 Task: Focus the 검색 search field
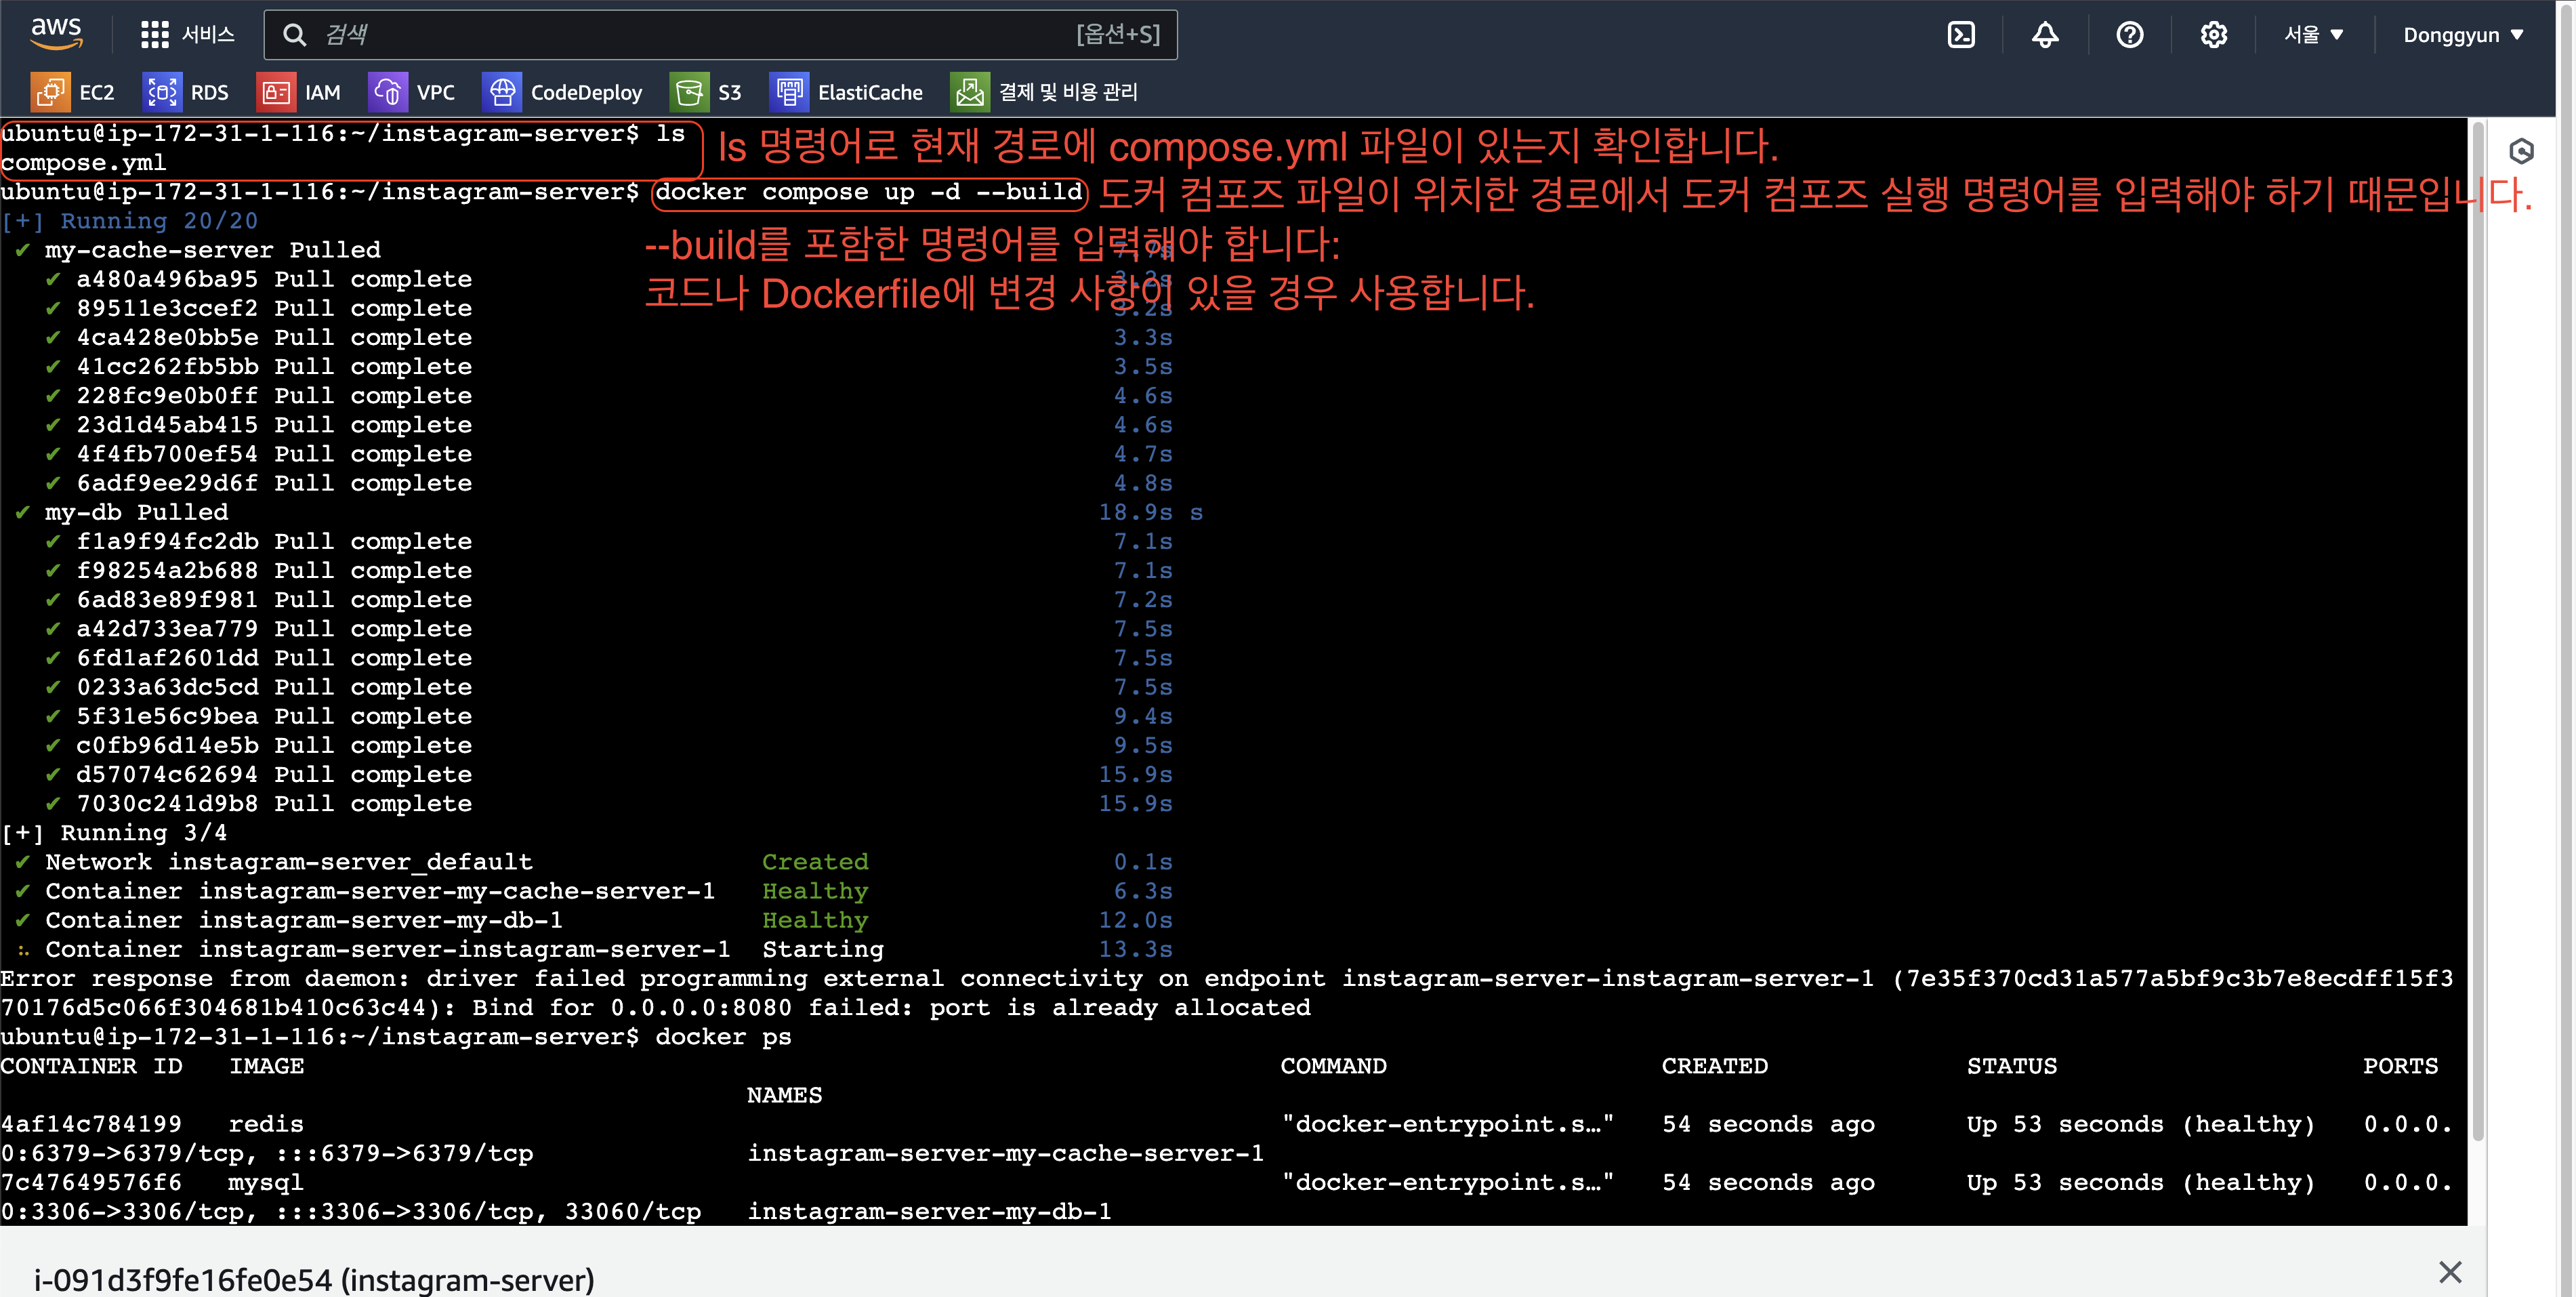[x=700, y=35]
